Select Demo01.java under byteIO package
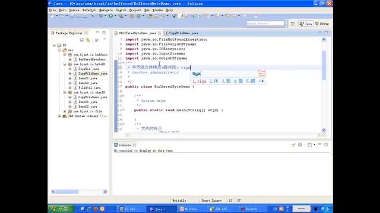The height and width of the screenshot is (213, 380). 87,78
